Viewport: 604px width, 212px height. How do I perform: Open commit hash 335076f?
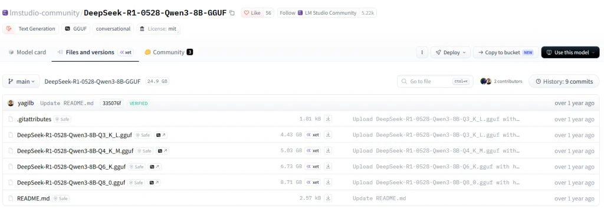pyautogui.click(x=111, y=103)
